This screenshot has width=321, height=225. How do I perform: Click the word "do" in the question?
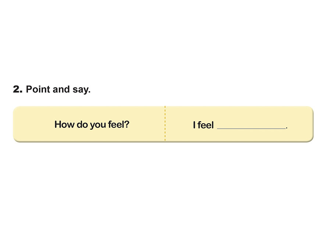pos(80,125)
